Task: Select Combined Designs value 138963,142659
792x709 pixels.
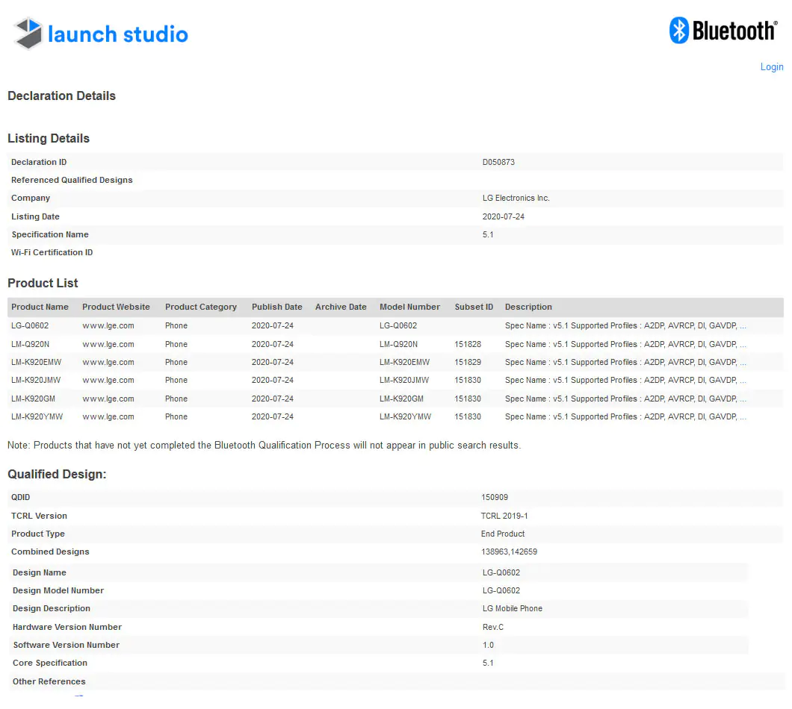Action: point(509,552)
